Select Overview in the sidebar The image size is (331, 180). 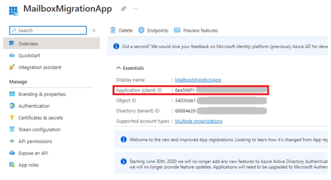pos(51,43)
